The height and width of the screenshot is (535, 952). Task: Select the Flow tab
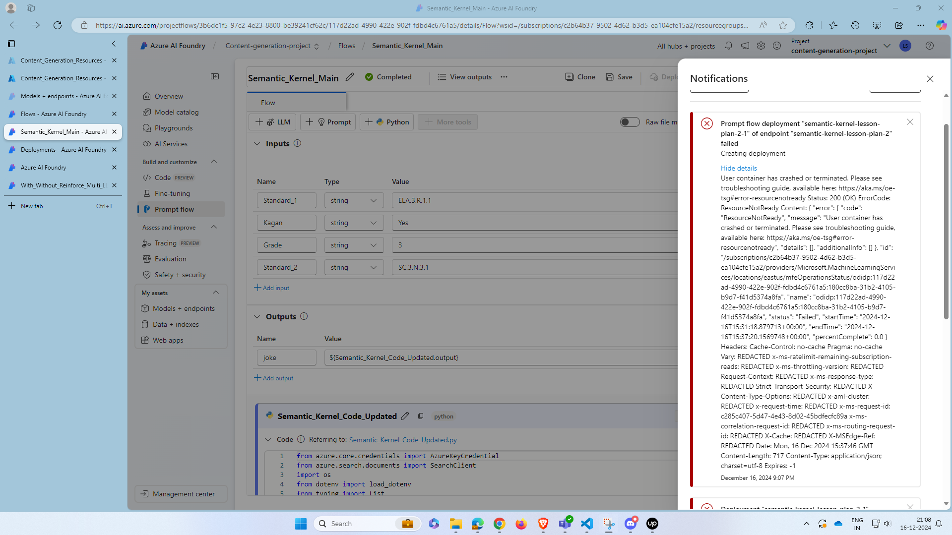[296, 103]
